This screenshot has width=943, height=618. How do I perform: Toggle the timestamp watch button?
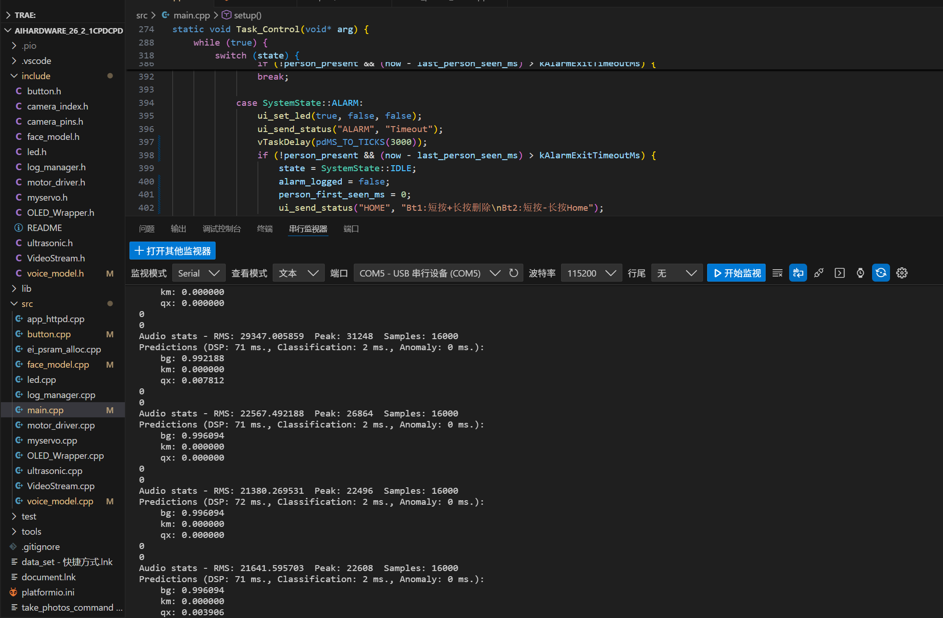point(860,273)
